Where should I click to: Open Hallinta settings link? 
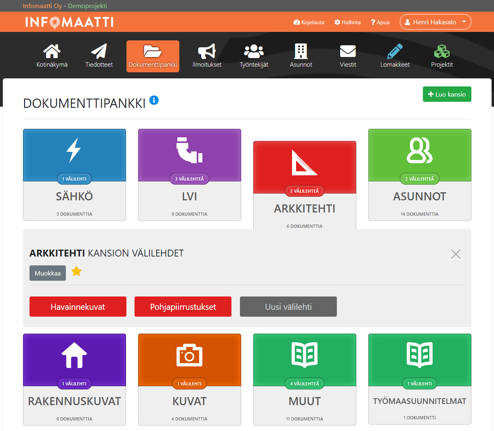347,22
